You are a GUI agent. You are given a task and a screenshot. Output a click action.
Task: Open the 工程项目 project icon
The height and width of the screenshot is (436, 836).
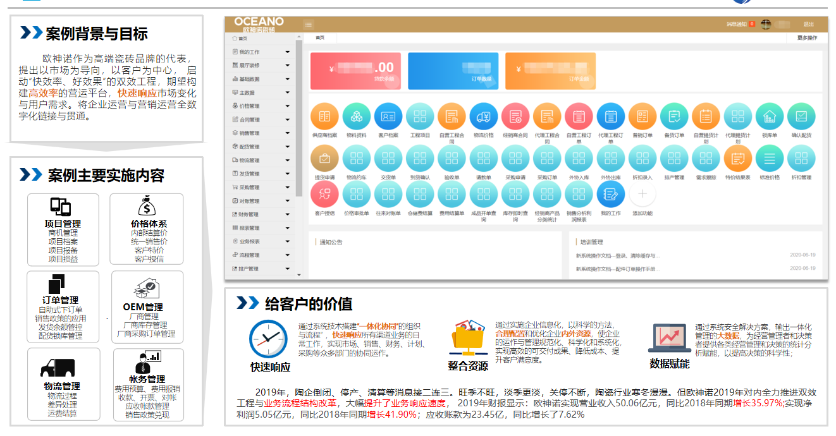click(x=420, y=116)
